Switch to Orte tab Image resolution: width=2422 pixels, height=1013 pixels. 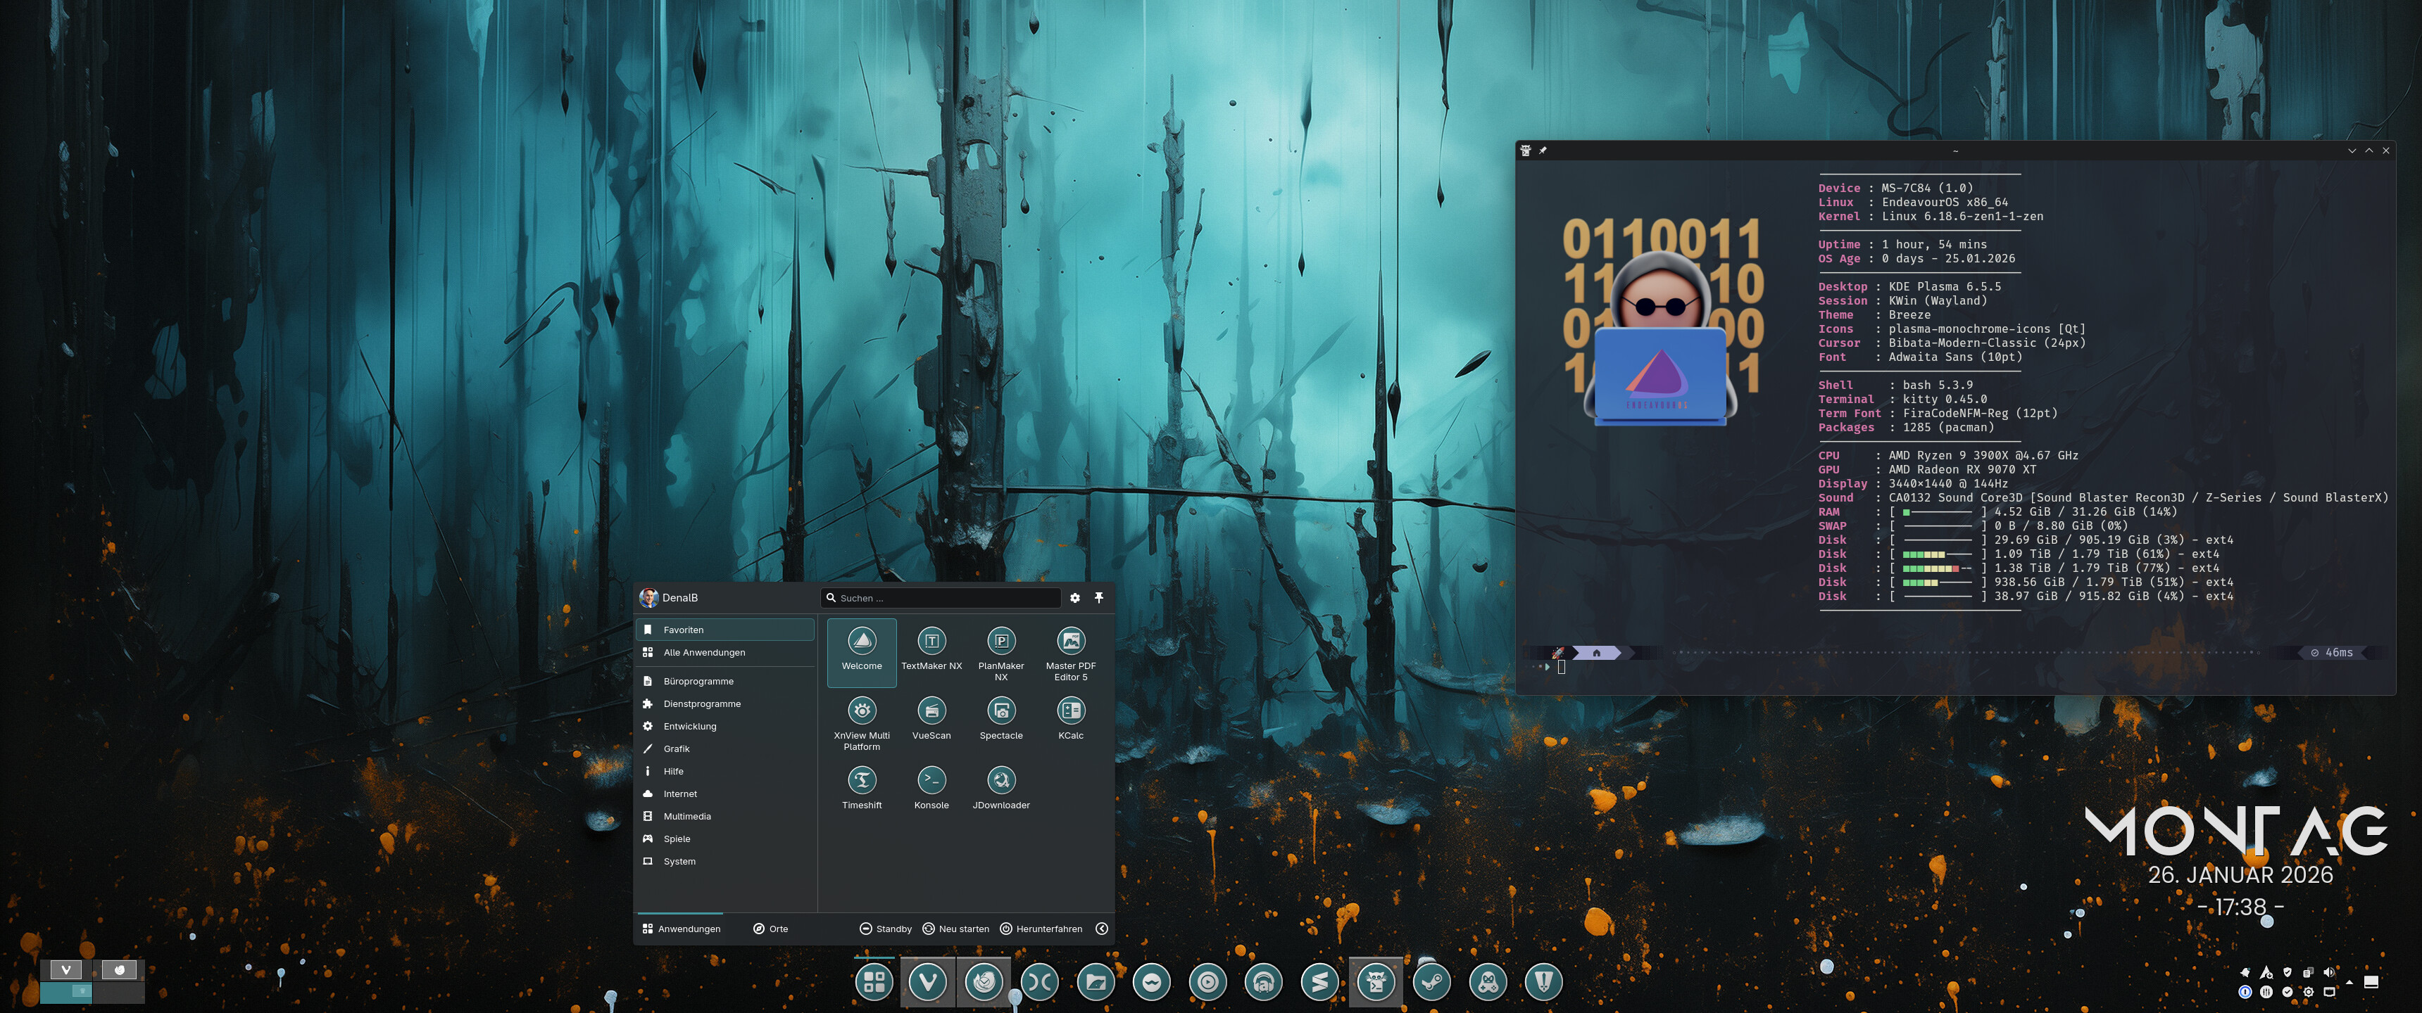770,929
